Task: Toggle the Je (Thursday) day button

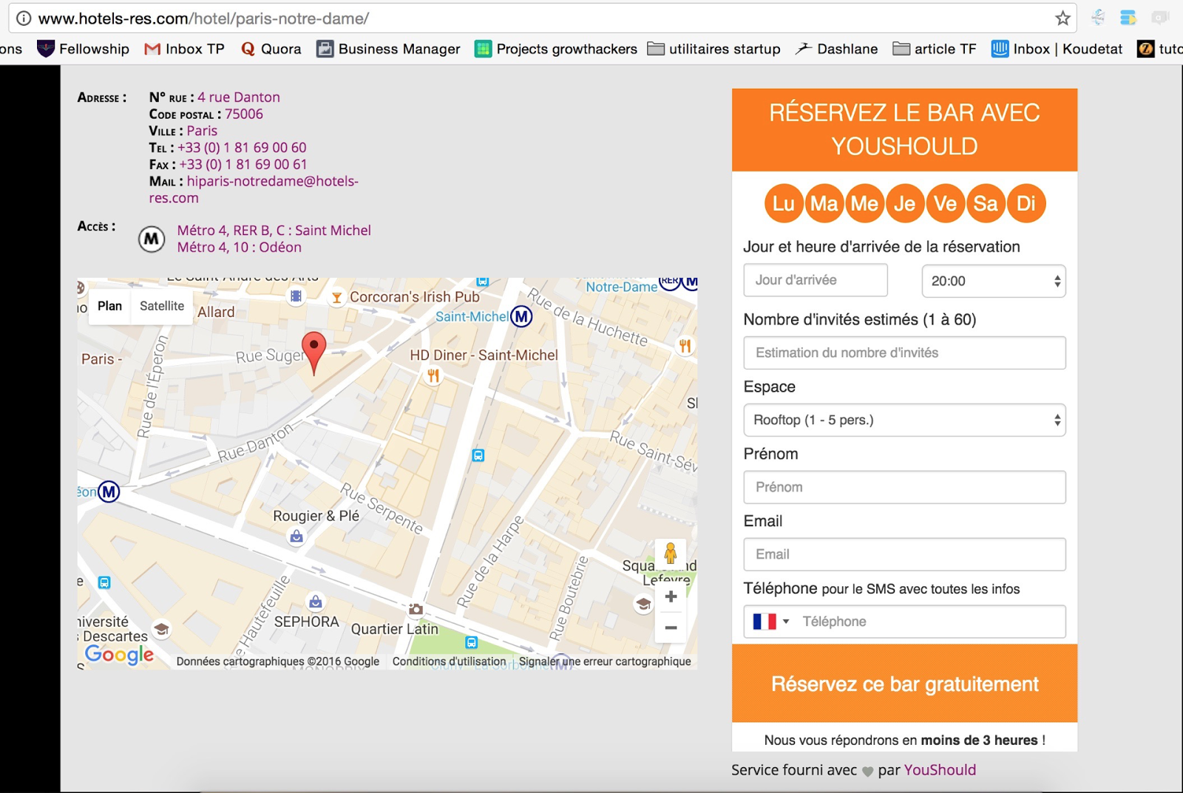Action: (905, 203)
